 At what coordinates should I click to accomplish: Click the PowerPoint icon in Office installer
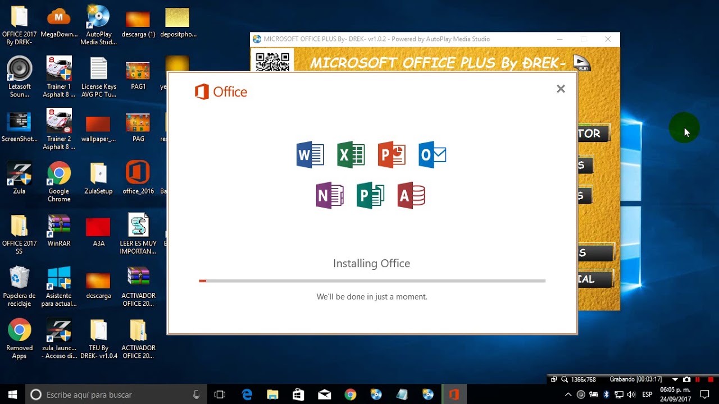[392, 155]
